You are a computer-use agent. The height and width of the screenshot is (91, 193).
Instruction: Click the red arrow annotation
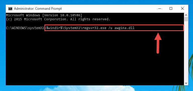158,43
